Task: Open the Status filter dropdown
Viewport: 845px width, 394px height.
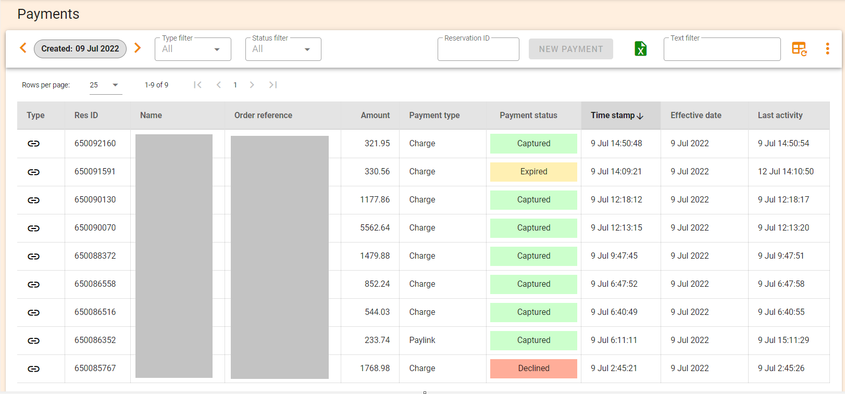Action: [x=283, y=49]
